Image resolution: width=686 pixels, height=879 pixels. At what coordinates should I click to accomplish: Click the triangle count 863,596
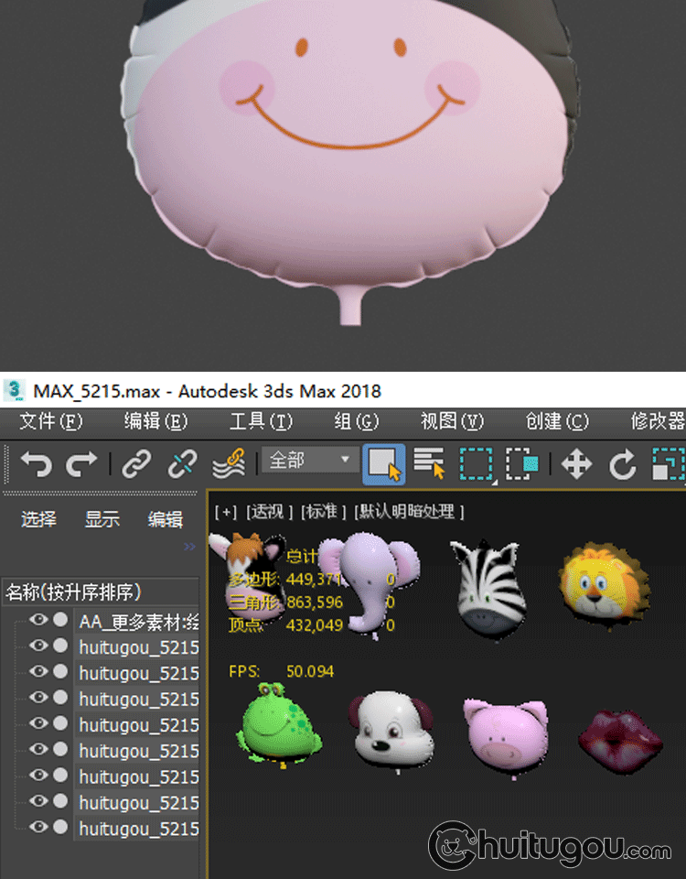pyautogui.click(x=314, y=602)
